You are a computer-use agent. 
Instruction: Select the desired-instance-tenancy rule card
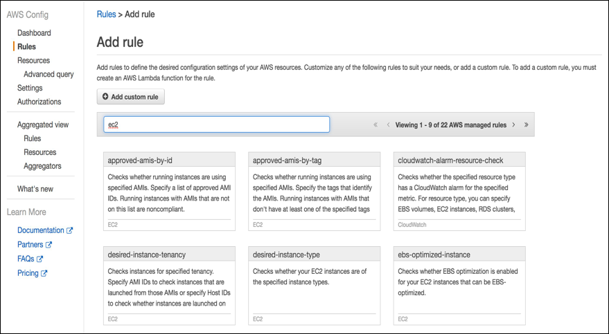coord(169,286)
